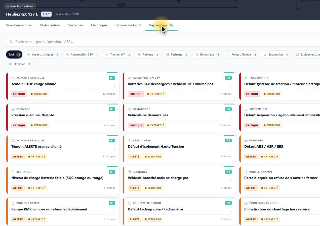
Task: Click the ELEC badge next to model name
Action: click(x=46, y=14)
